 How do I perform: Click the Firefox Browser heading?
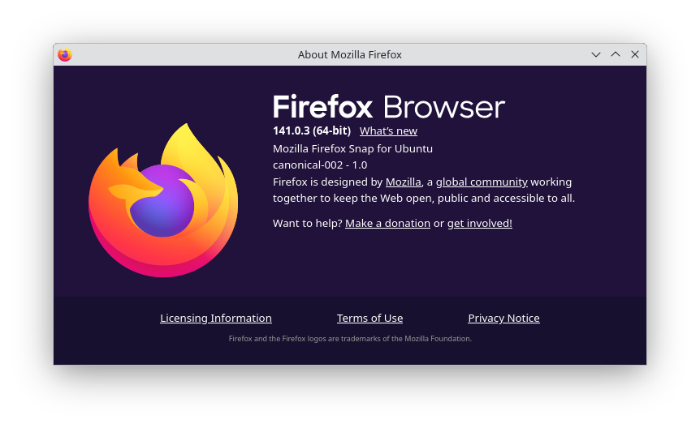tap(389, 106)
